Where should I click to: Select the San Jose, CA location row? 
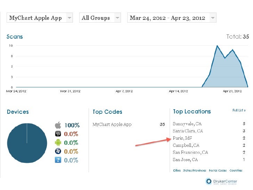click(x=209, y=160)
